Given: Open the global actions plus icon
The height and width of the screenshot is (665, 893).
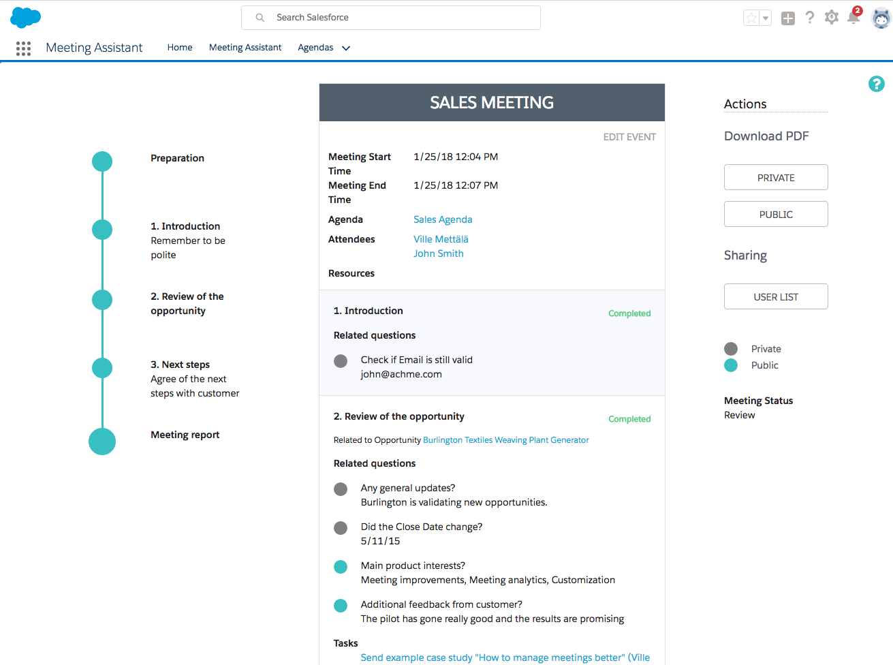Looking at the screenshot, I should click(x=788, y=18).
